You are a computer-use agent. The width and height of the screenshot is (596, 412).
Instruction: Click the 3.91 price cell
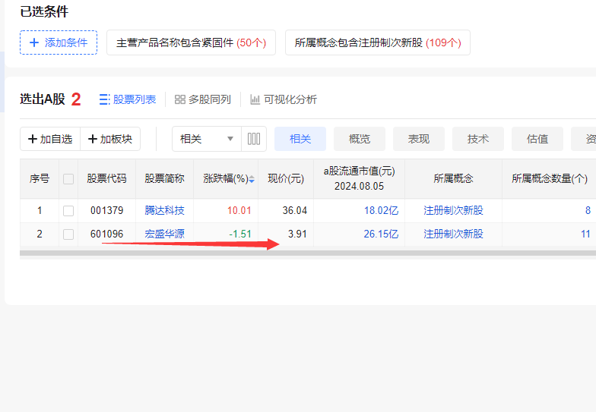297,234
